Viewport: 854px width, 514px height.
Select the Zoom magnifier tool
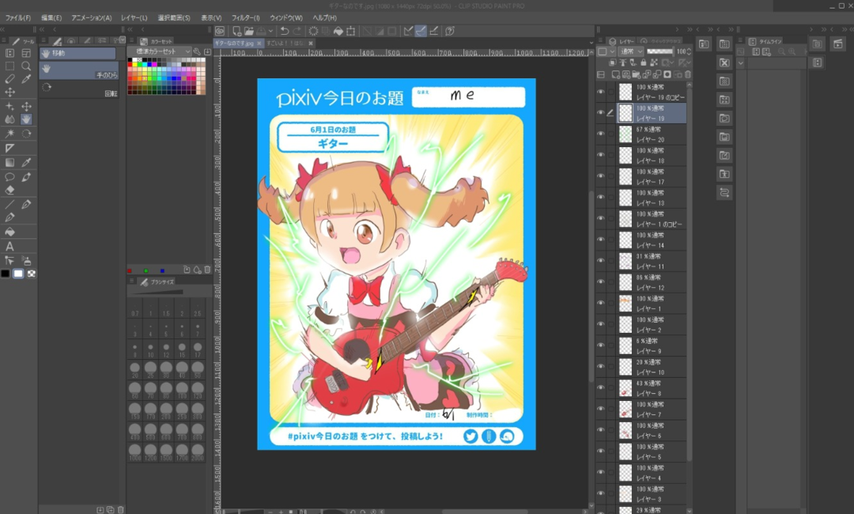tap(26, 66)
